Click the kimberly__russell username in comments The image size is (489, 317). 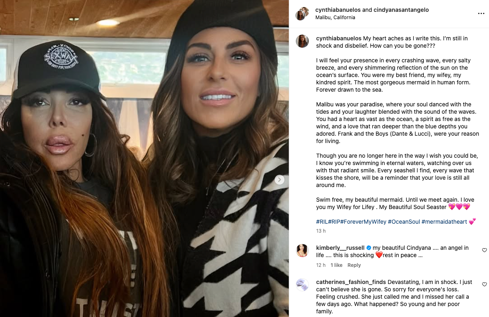click(x=340, y=248)
